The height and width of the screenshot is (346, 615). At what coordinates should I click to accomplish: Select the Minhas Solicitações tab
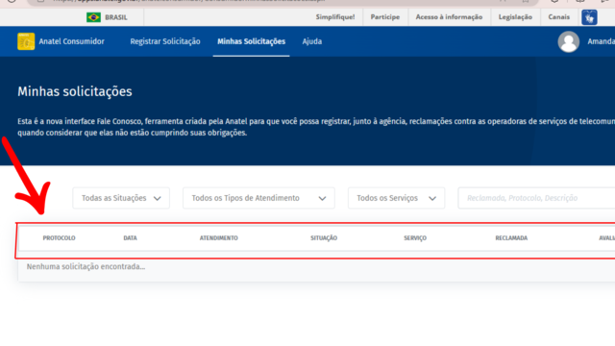tap(252, 41)
